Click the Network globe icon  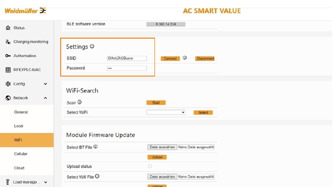[x=8, y=98]
